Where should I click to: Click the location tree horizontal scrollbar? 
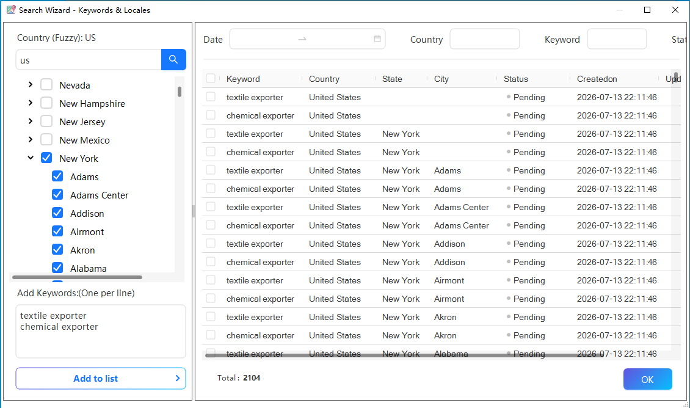coord(78,277)
